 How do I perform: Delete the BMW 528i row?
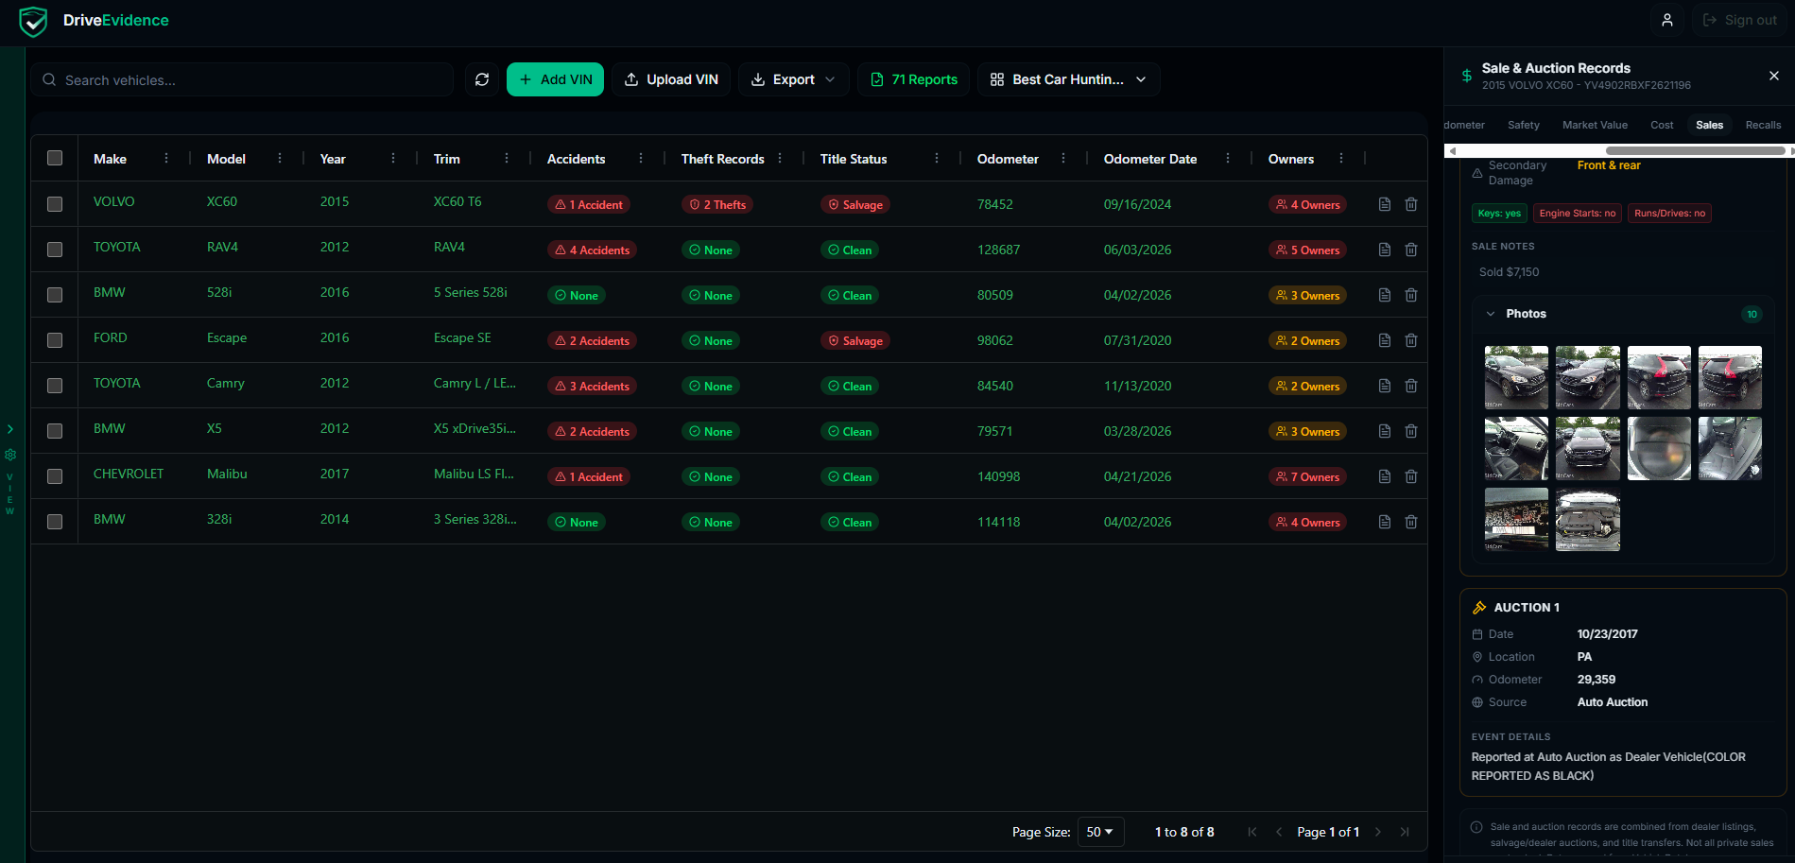(x=1411, y=295)
